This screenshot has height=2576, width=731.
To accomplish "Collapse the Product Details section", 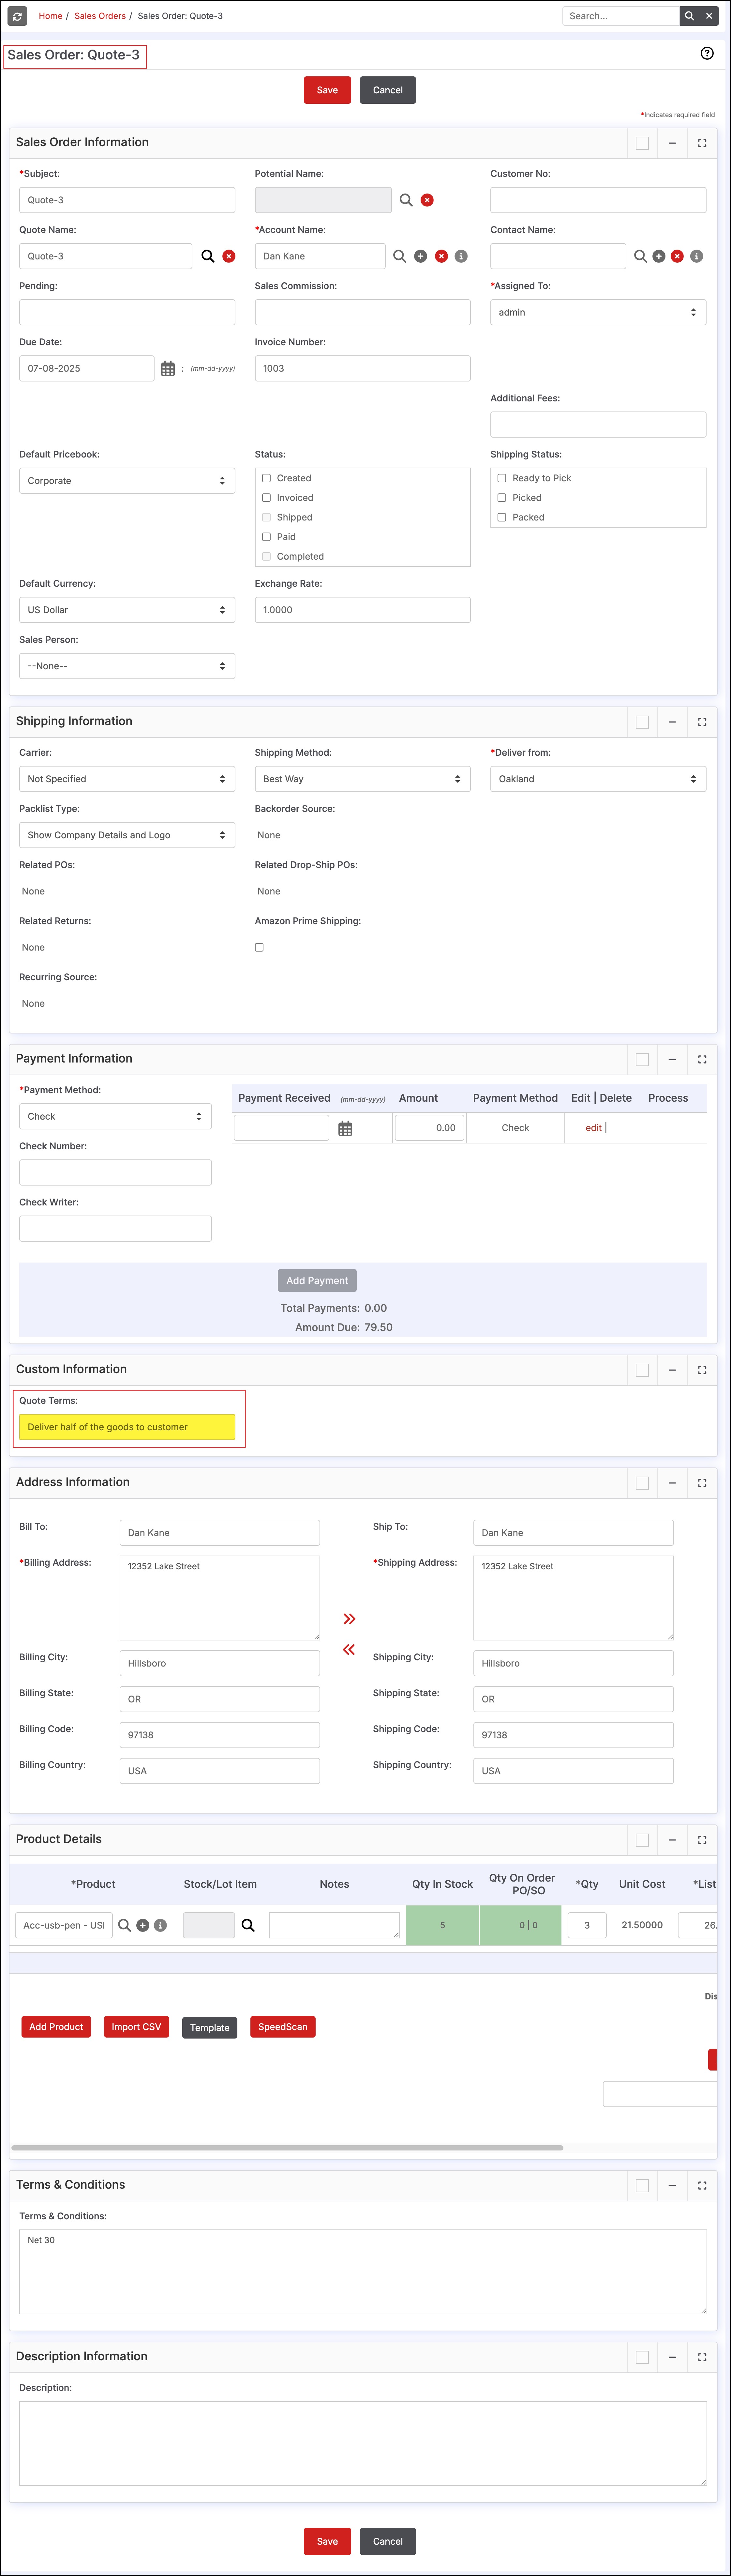I will (x=672, y=1840).
